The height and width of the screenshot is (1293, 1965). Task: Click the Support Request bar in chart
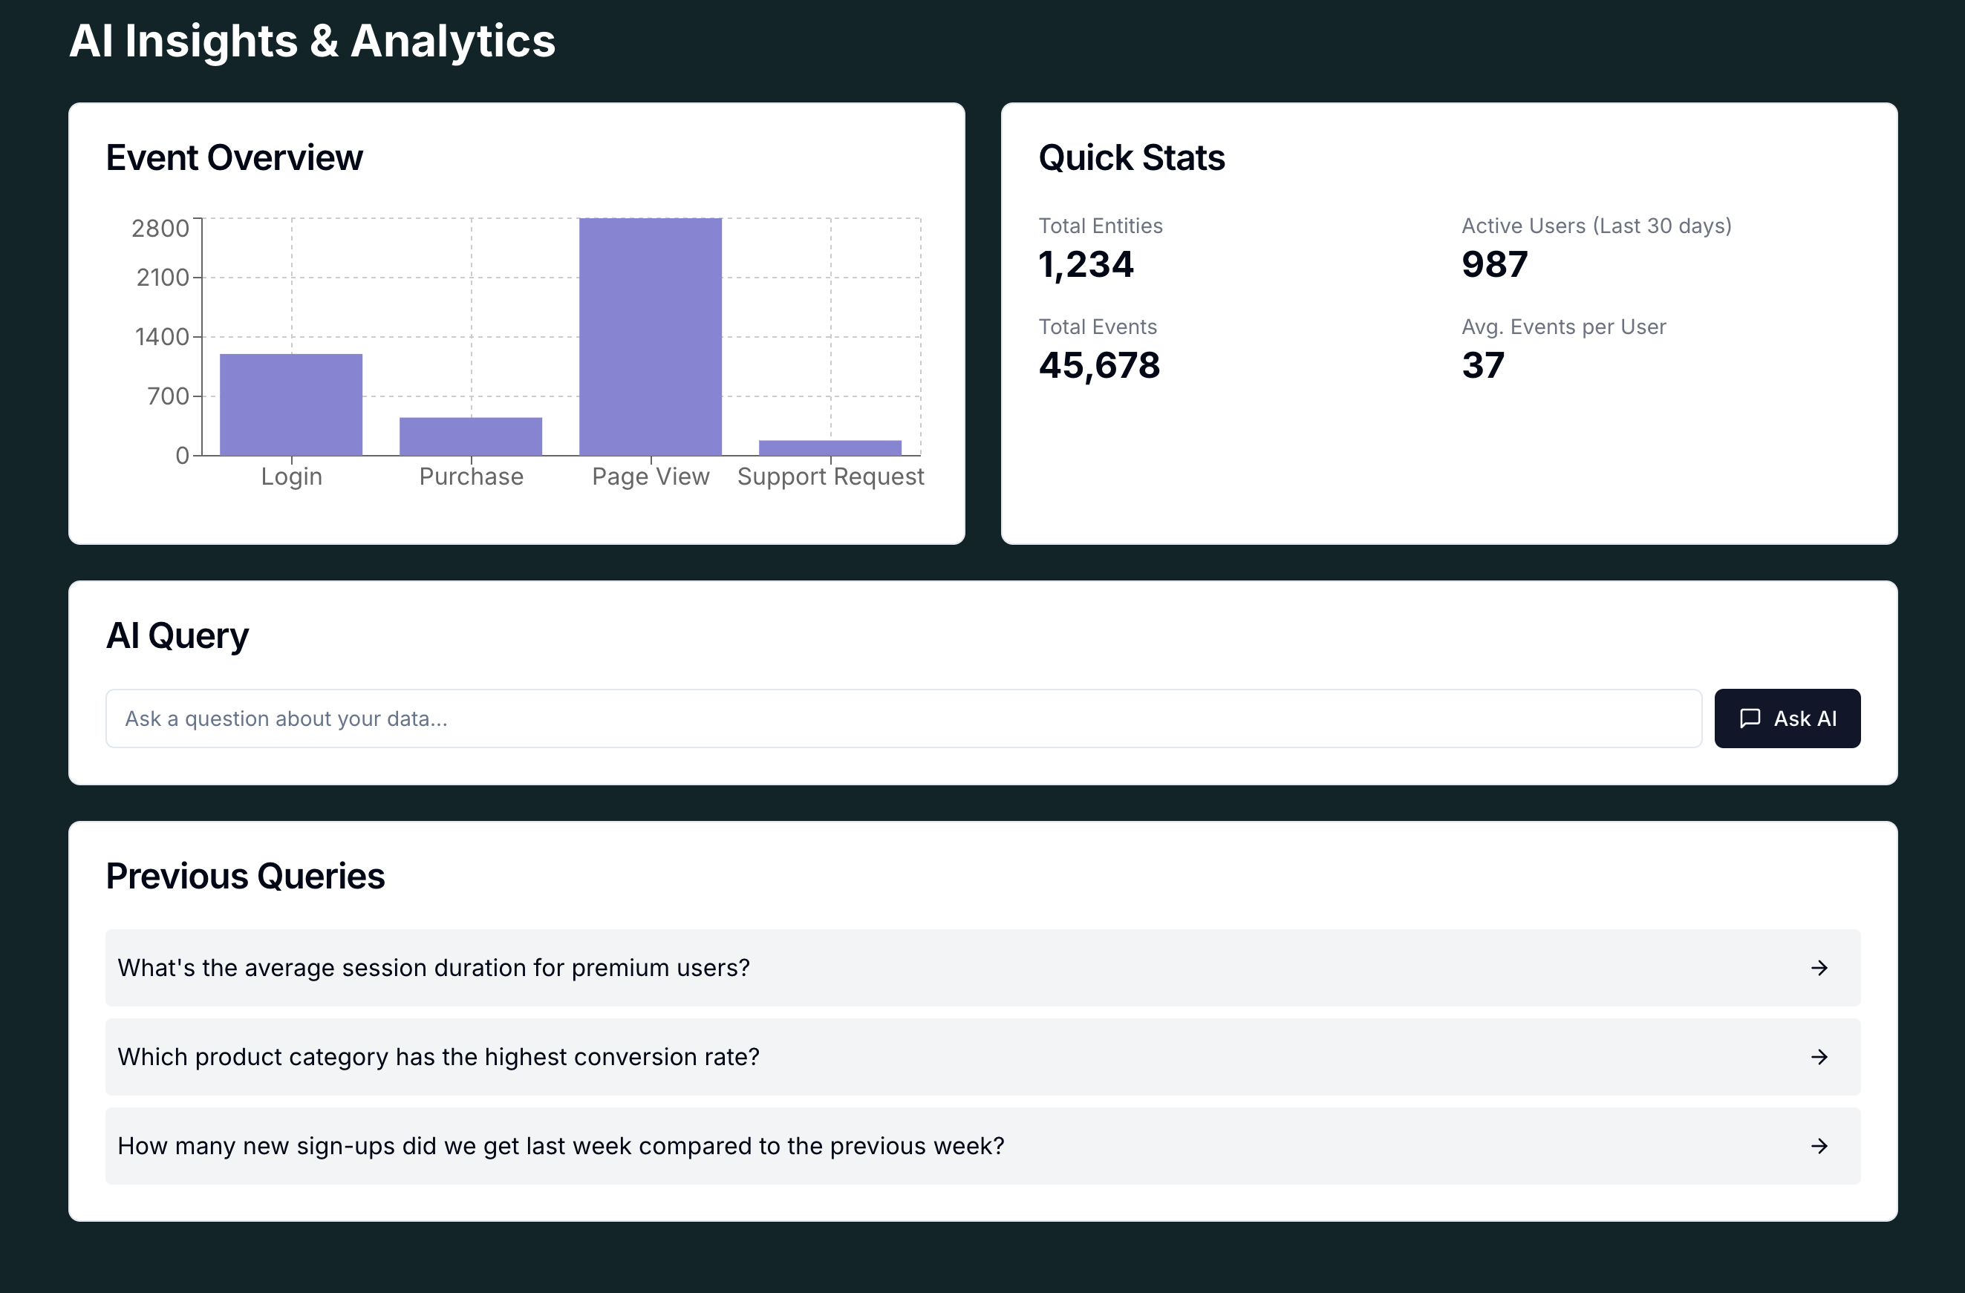point(830,448)
